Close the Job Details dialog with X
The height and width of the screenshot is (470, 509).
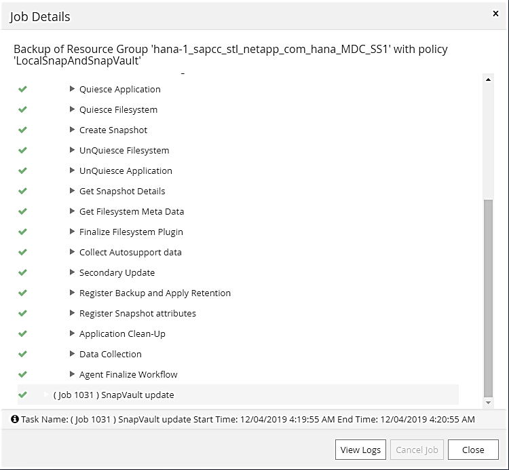point(495,13)
